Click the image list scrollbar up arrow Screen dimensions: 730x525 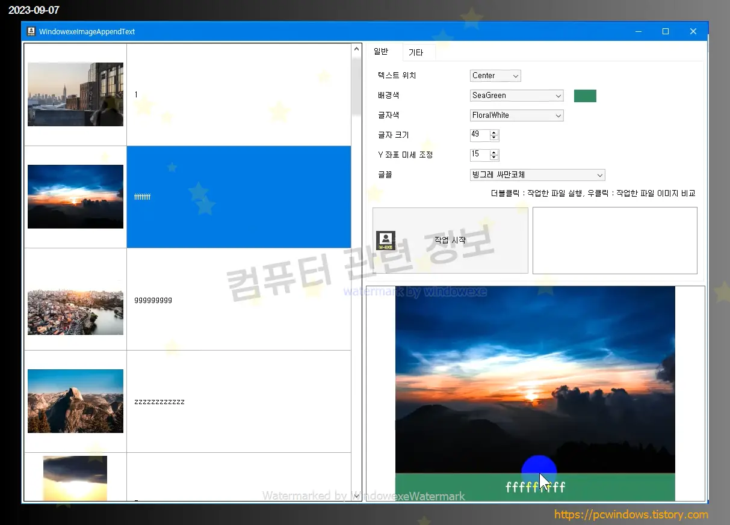click(356, 49)
